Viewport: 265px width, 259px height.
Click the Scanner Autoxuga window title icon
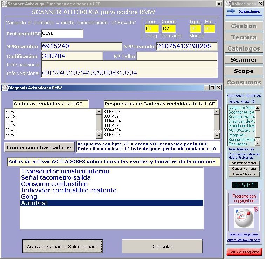4,4
